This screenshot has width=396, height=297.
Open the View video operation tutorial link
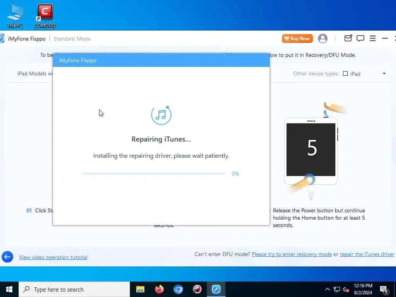pos(53,257)
